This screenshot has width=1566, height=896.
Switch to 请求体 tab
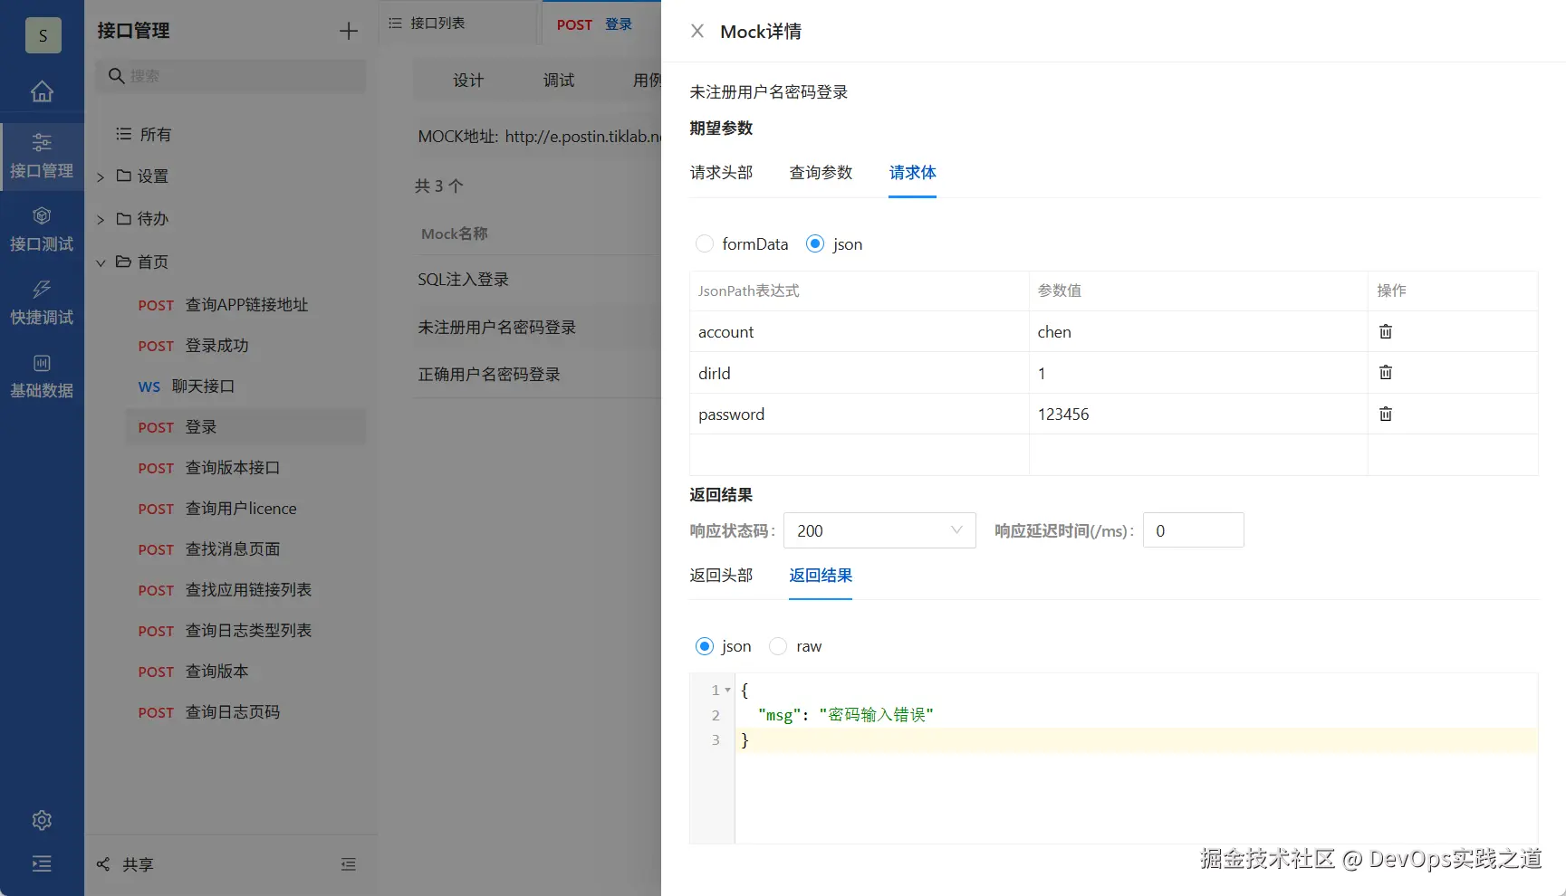912,172
